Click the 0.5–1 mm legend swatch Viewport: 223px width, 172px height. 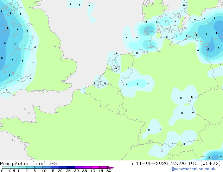tap(14, 167)
